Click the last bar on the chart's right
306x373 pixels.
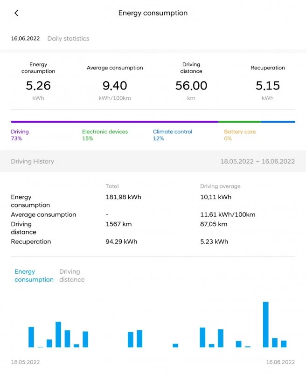point(284,344)
